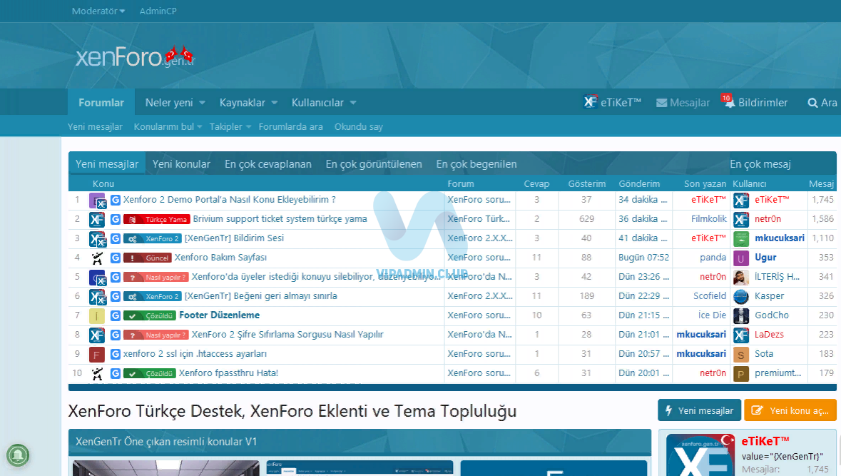
Task: Open the AdminCP link
Action: (x=158, y=11)
